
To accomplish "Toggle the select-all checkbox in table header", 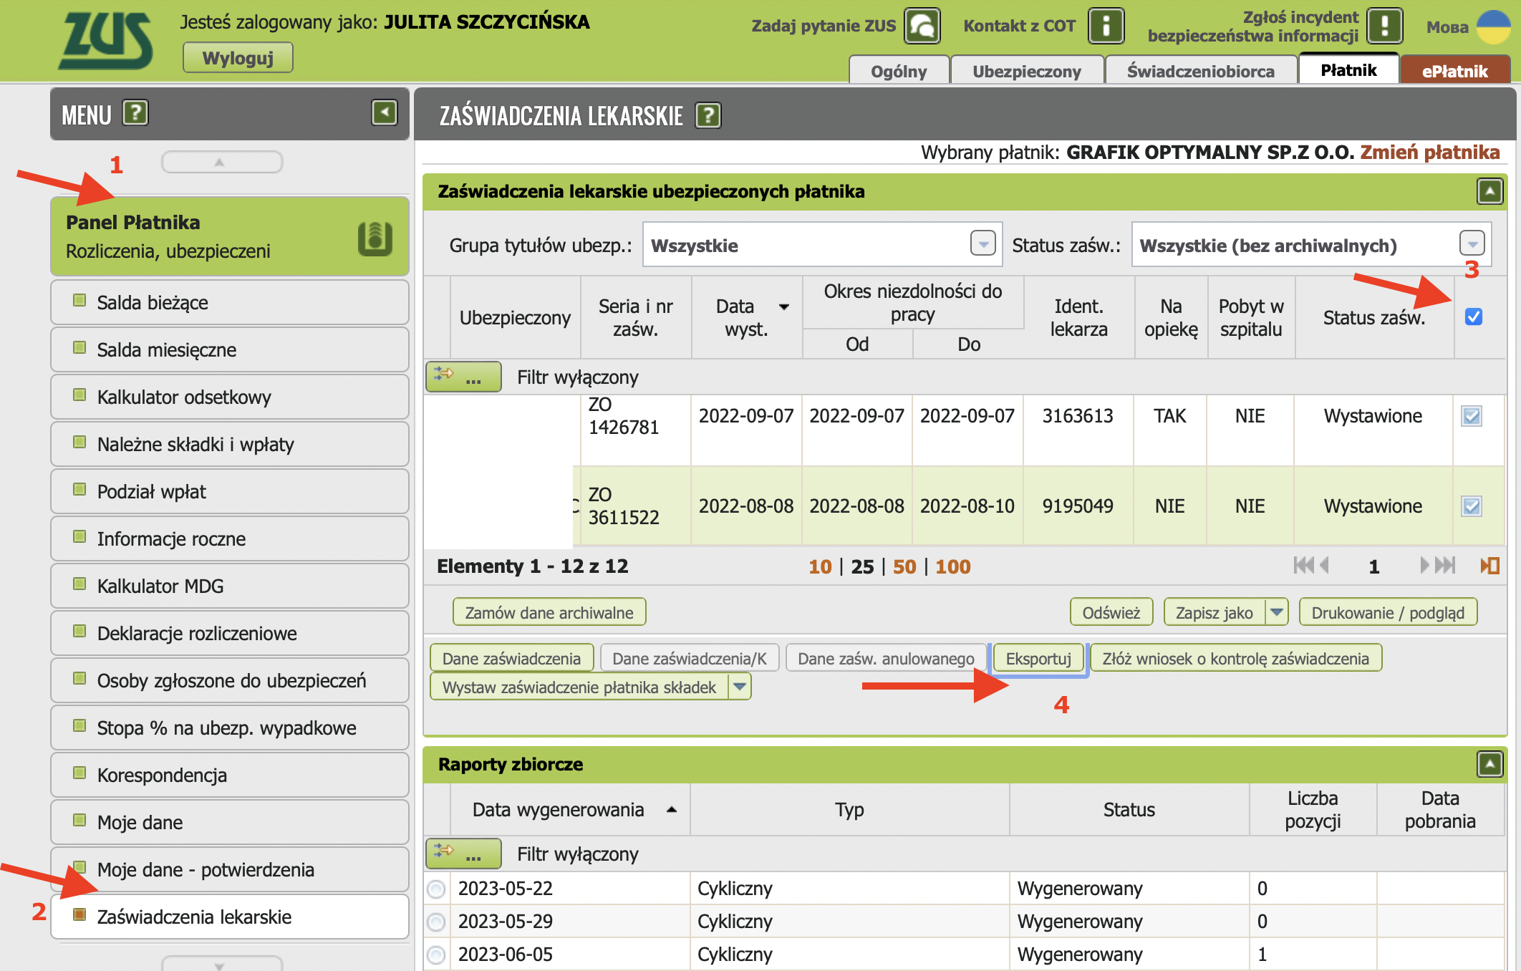I will coord(1473,317).
